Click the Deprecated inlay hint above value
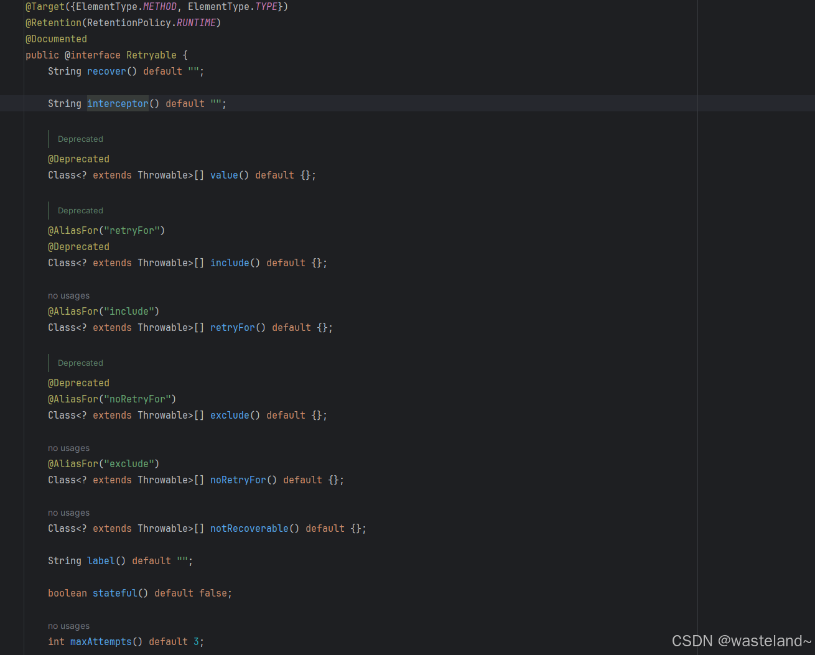The width and height of the screenshot is (815, 655). pos(80,139)
